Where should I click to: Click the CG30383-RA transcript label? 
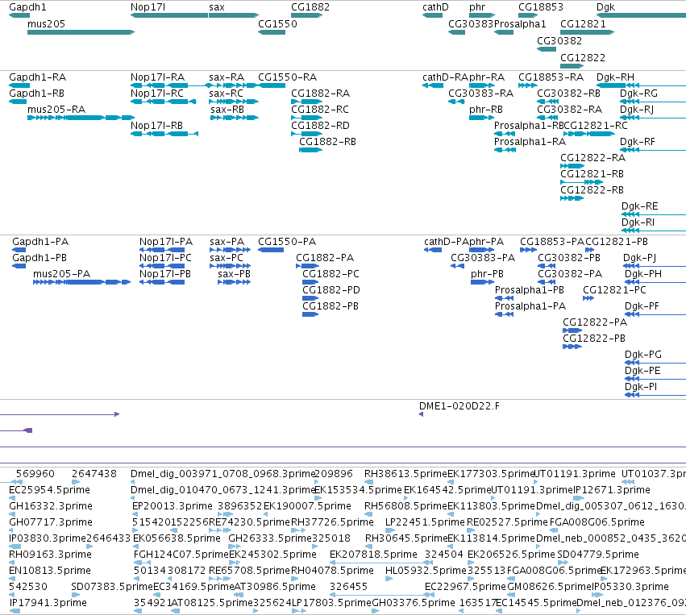point(480,93)
